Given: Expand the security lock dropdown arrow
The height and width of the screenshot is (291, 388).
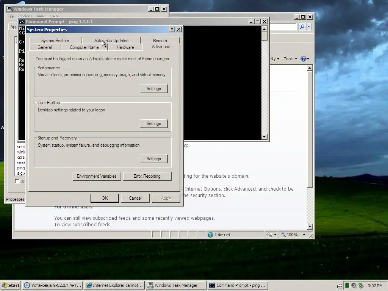Looking at the screenshot, I should click(x=275, y=235).
